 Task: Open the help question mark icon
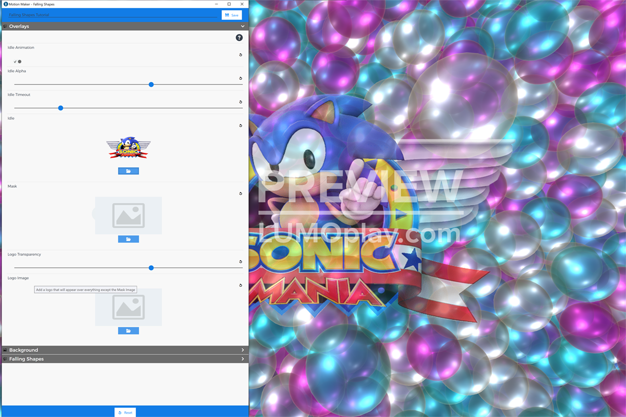[x=239, y=38]
